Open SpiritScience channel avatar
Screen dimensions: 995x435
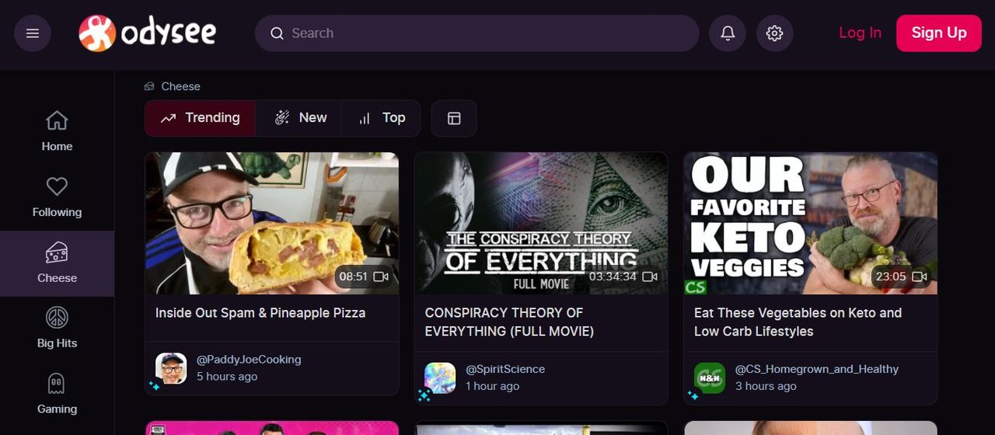(440, 378)
